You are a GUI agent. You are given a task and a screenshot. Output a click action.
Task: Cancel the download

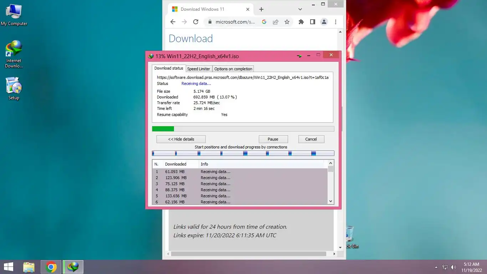(x=311, y=139)
